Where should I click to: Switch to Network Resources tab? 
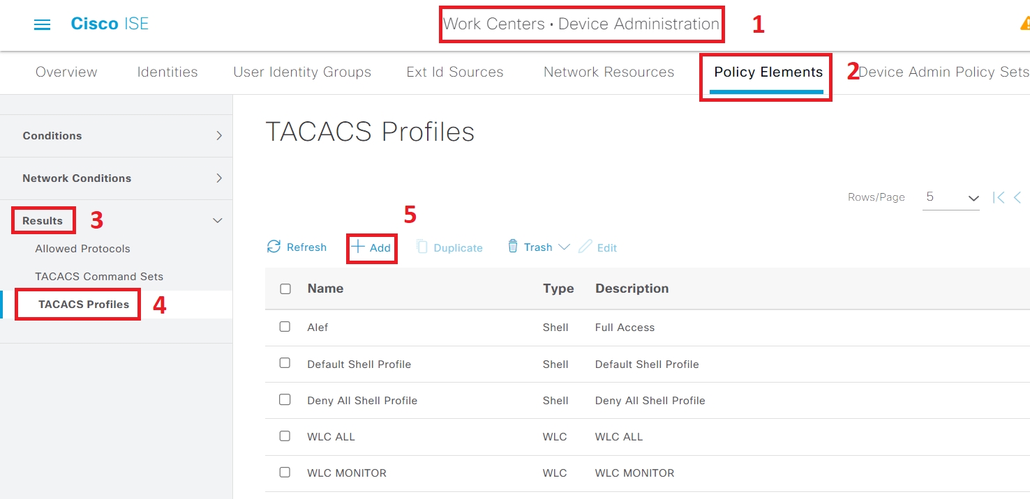click(x=609, y=72)
